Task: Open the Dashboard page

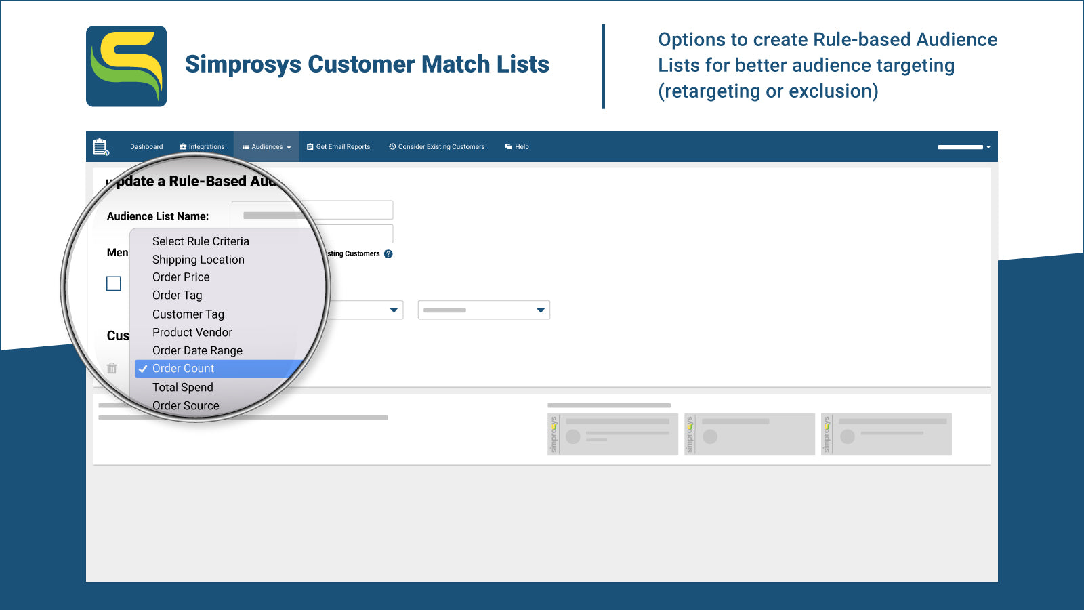Action: pyautogui.click(x=146, y=146)
